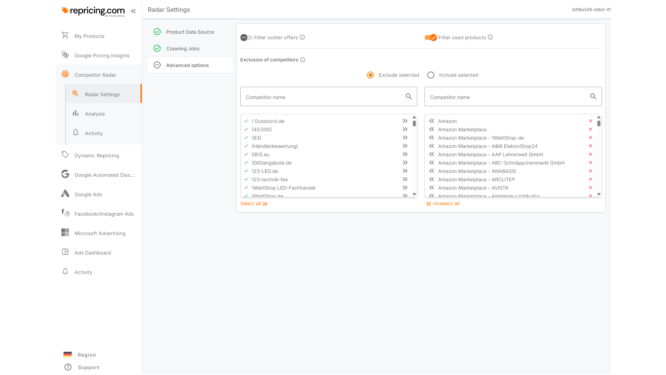Click the Facebook/Instagram Ads icon
666x375 pixels.
[x=65, y=212]
